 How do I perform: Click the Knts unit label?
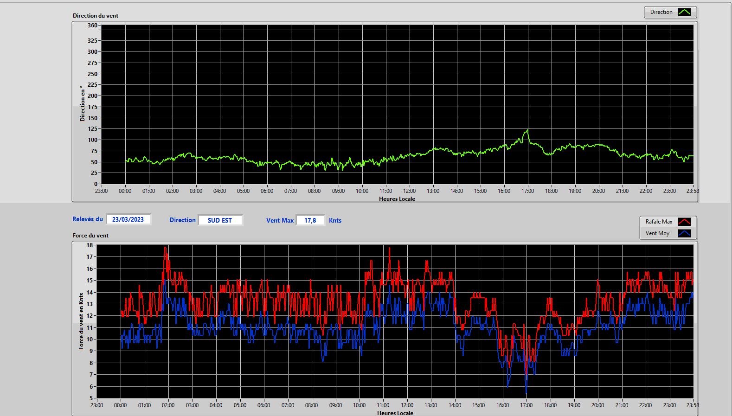click(335, 220)
